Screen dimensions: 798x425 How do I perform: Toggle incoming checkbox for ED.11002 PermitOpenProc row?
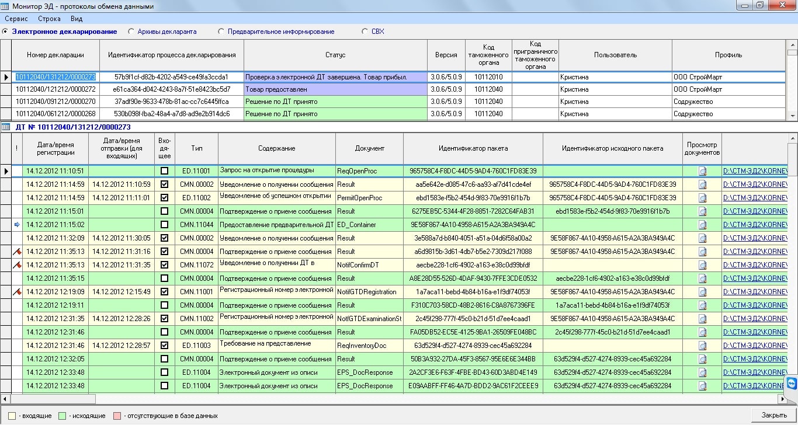click(164, 198)
